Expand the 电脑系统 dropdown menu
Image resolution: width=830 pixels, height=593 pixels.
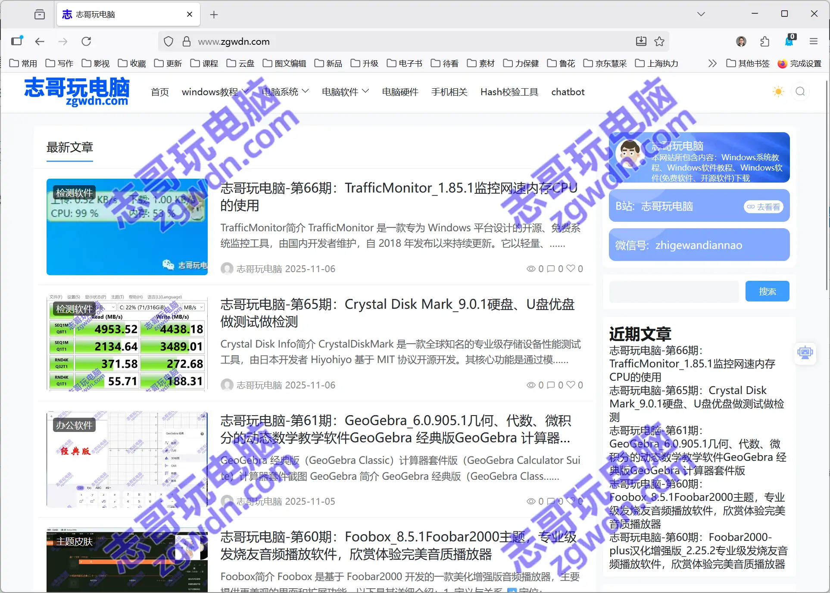285,92
